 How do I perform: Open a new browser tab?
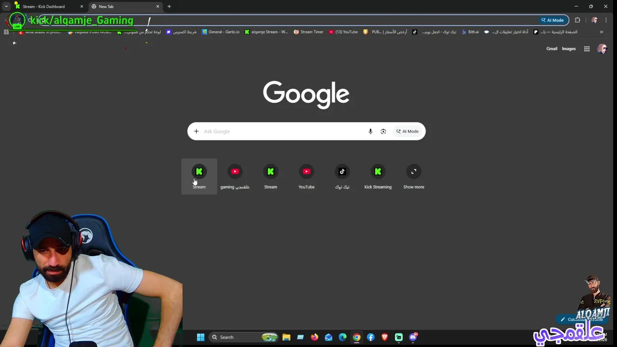[x=169, y=7]
